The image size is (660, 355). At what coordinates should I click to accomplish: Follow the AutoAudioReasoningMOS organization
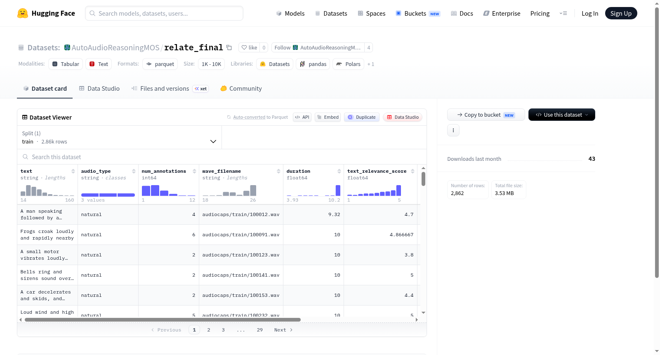[318, 47]
